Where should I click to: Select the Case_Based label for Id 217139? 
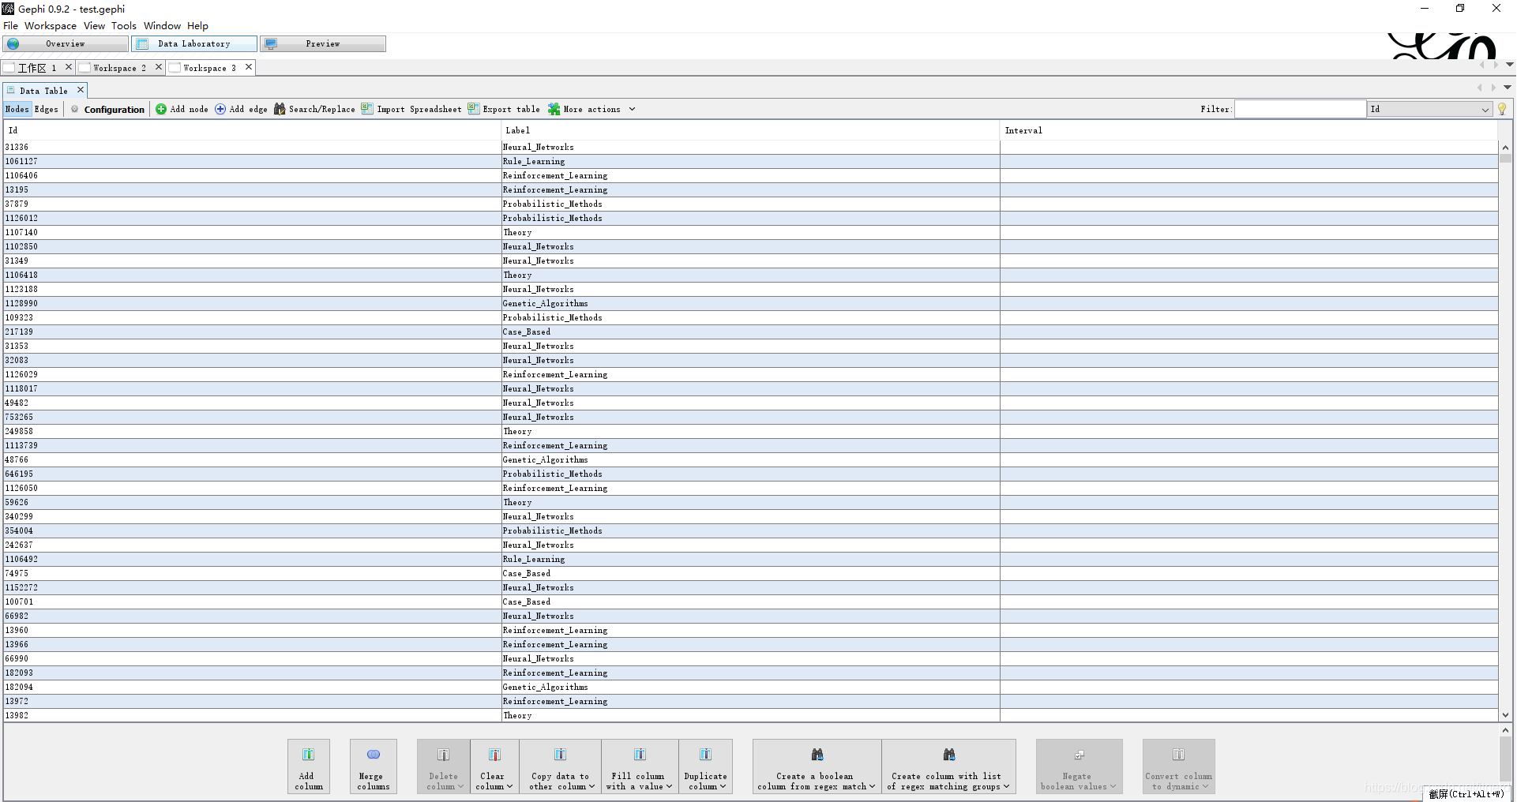pyautogui.click(x=527, y=332)
